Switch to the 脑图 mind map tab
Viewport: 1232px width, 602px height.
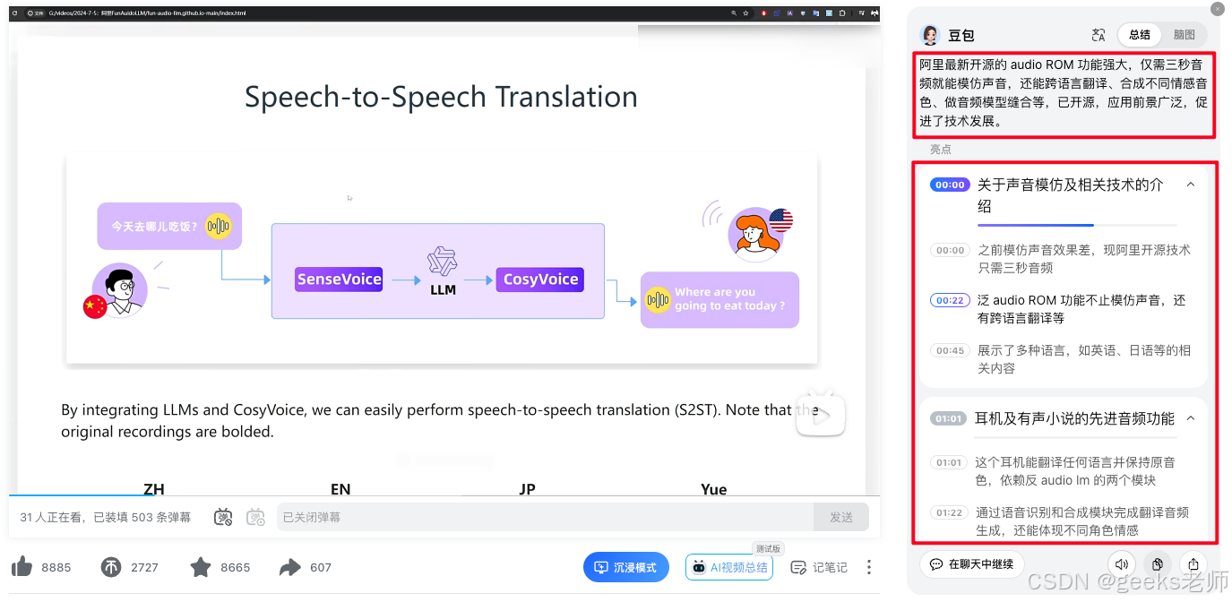tap(1185, 35)
